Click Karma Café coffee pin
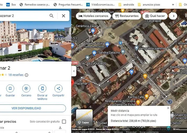The width and height of the screenshot is (187, 133). coord(147,96)
